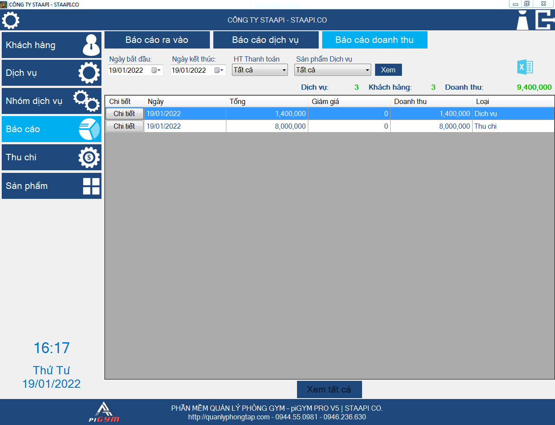Click the user account person icon
The height and width of the screenshot is (425, 555).
[x=522, y=20]
